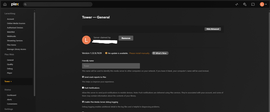Click the Larachbeg sidebar heading
The height and width of the screenshot is (112, 270).
pos(10,13)
